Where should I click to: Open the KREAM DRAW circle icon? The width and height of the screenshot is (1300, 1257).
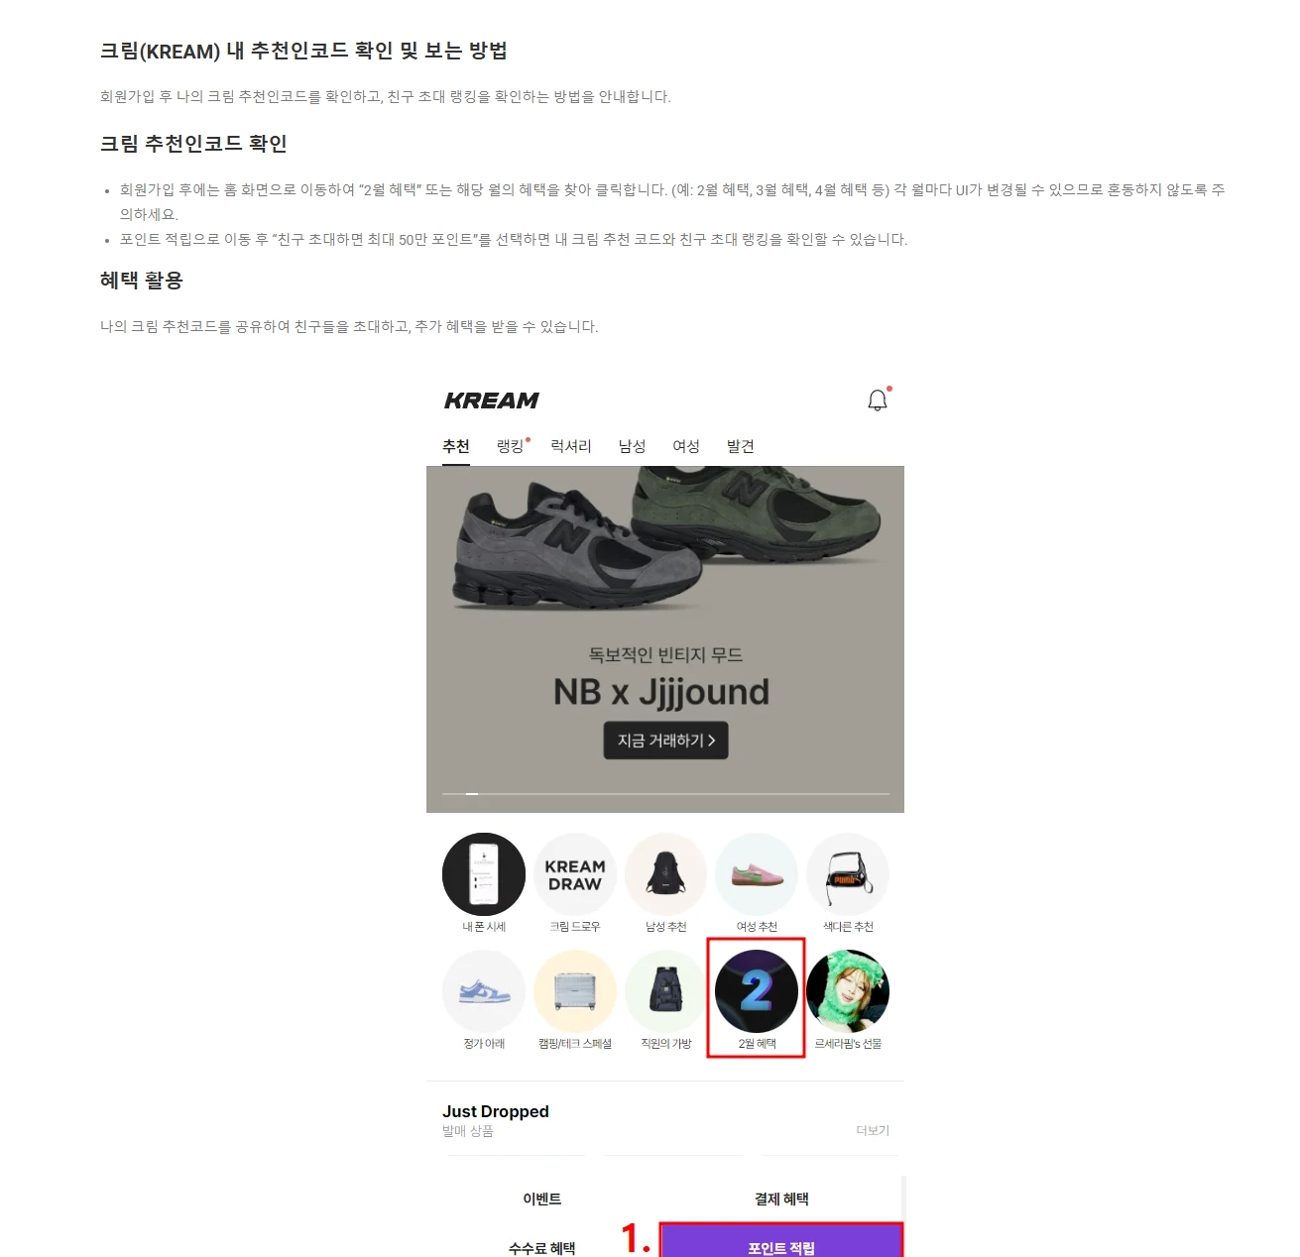(575, 874)
